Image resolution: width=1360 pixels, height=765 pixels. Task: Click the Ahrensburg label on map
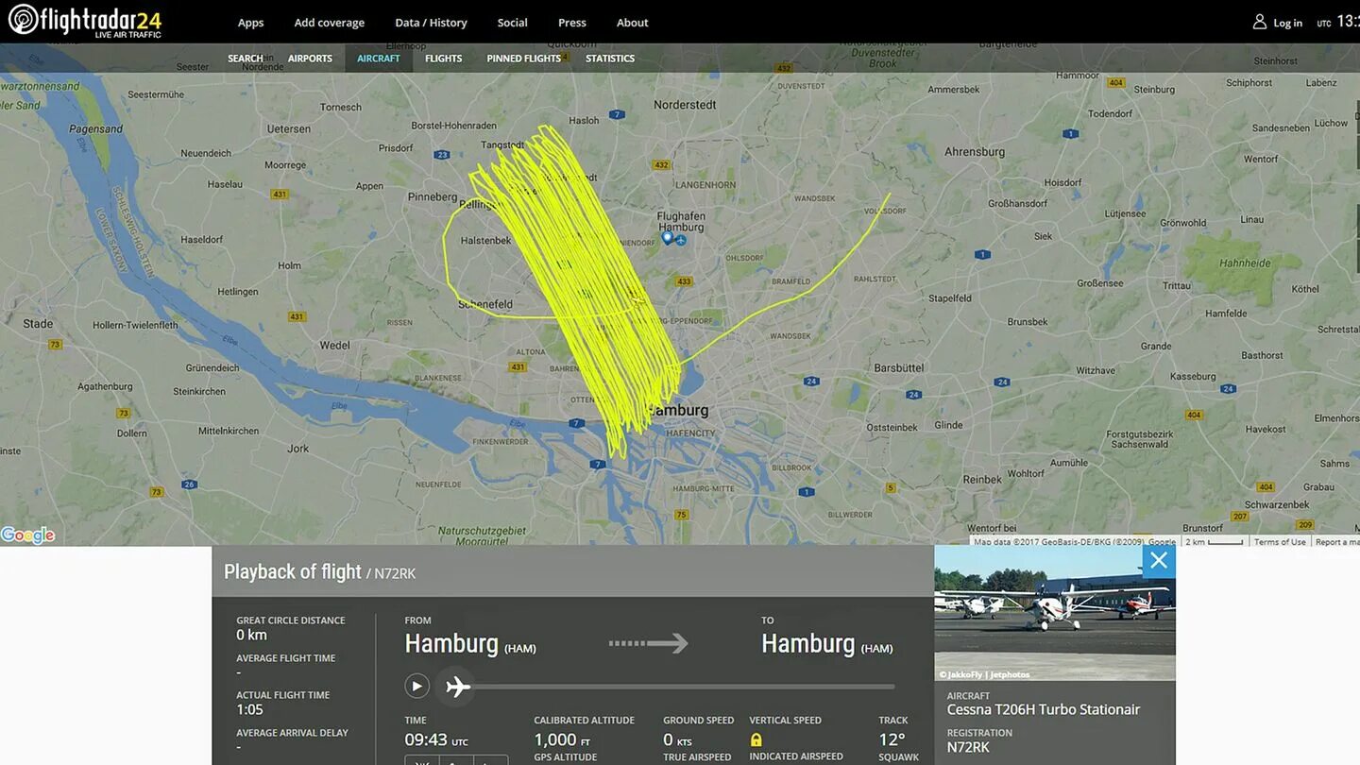click(975, 151)
